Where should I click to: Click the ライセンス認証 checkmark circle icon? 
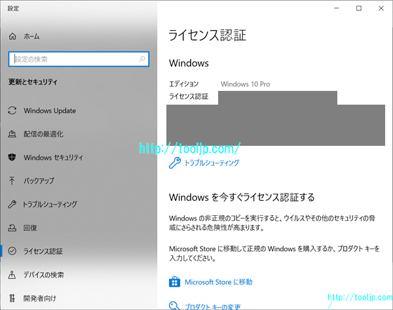pyautogui.click(x=12, y=251)
